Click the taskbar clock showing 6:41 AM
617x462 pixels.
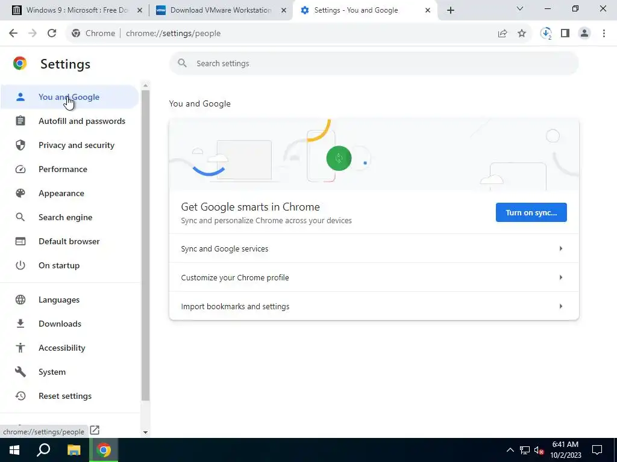click(565, 450)
